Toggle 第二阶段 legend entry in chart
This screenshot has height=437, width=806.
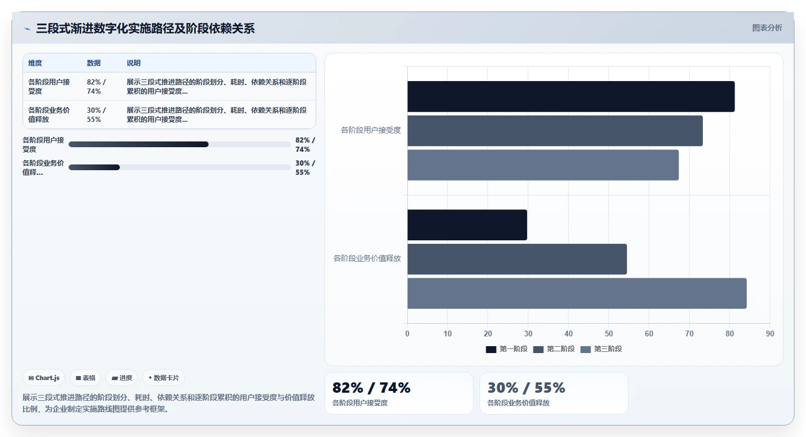pos(554,349)
